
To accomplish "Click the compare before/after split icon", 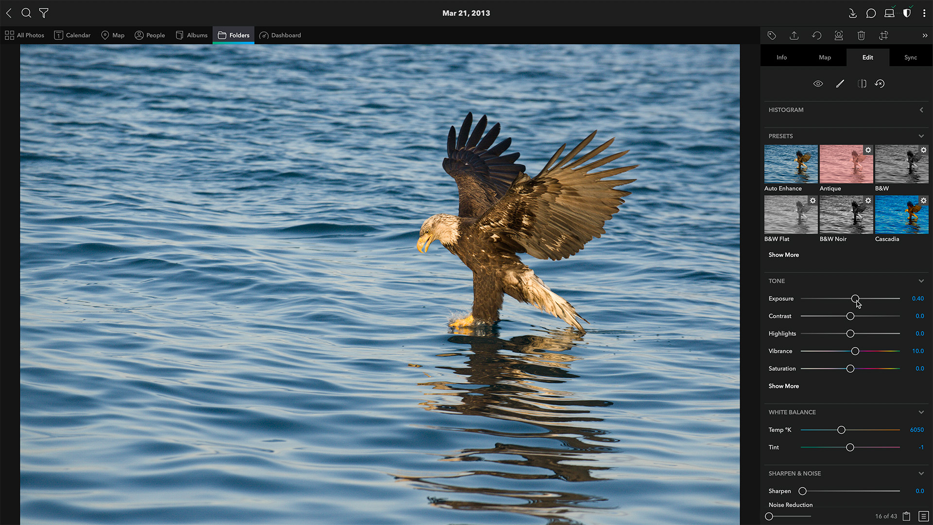I will (862, 84).
